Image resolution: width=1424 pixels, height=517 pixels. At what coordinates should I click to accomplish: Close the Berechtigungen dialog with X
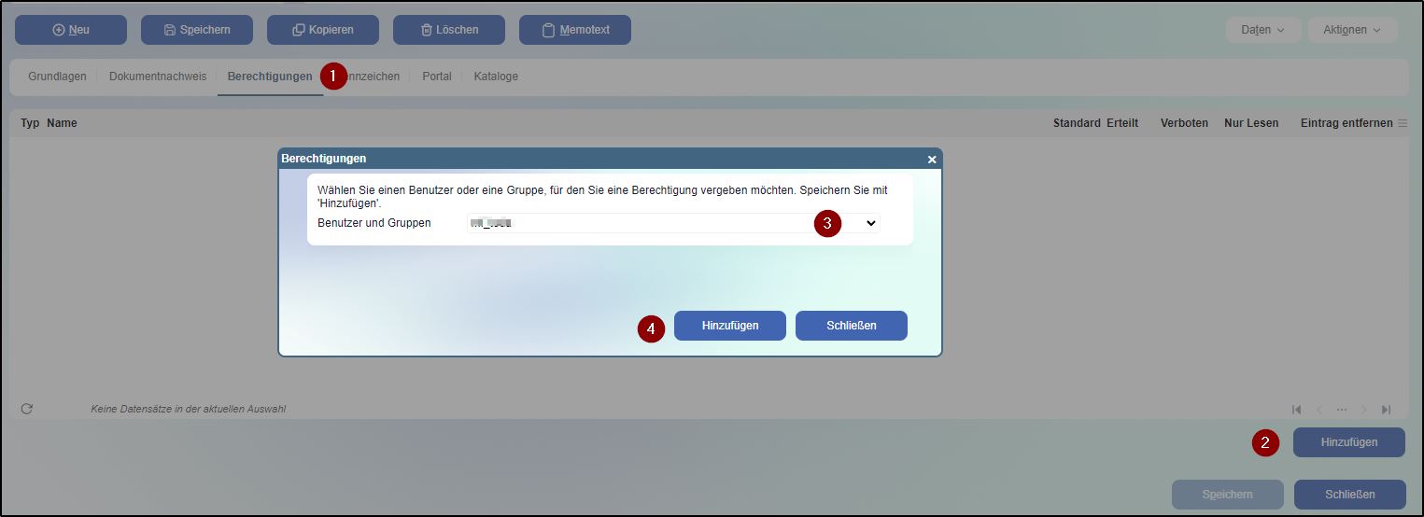[x=932, y=160]
